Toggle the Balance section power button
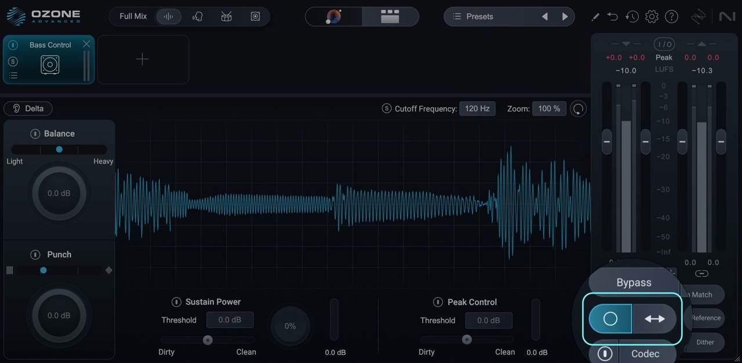Image resolution: width=742 pixels, height=363 pixels. tap(35, 133)
